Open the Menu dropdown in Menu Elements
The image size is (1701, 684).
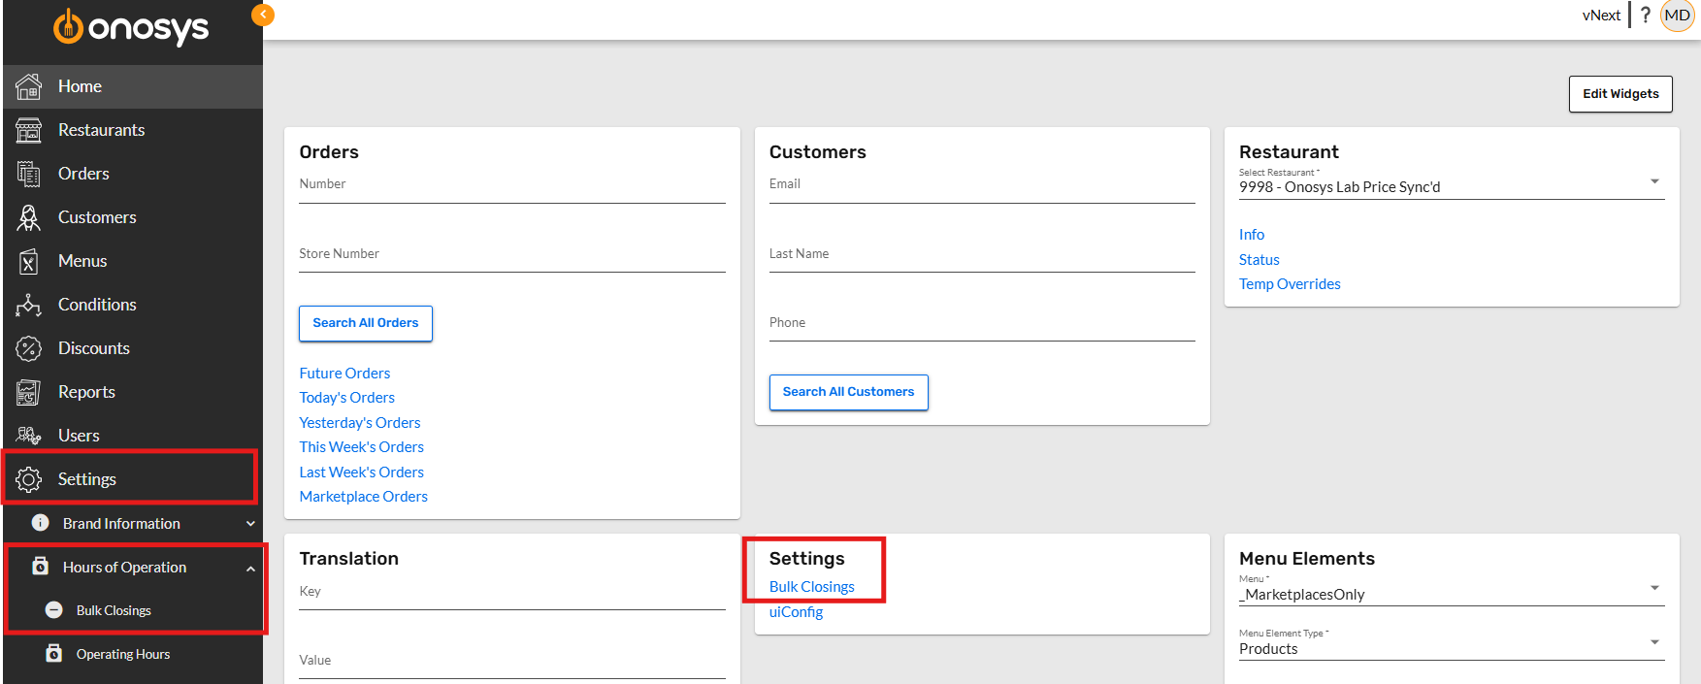click(1452, 594)
